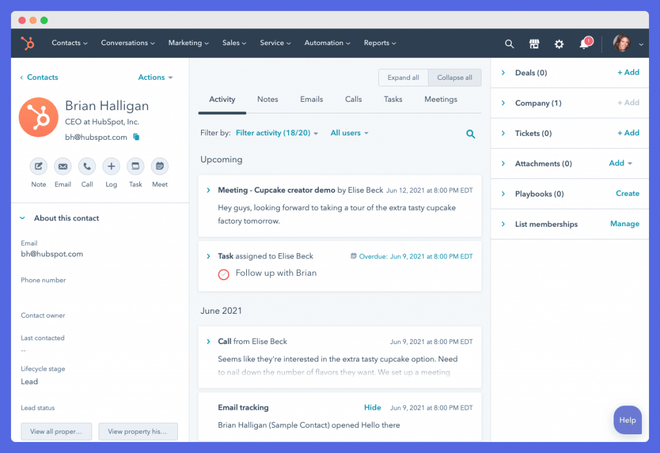Expand the Tickets (0) section
The width and height of the screenshot is (660, 453).
[x=503, y=133]
